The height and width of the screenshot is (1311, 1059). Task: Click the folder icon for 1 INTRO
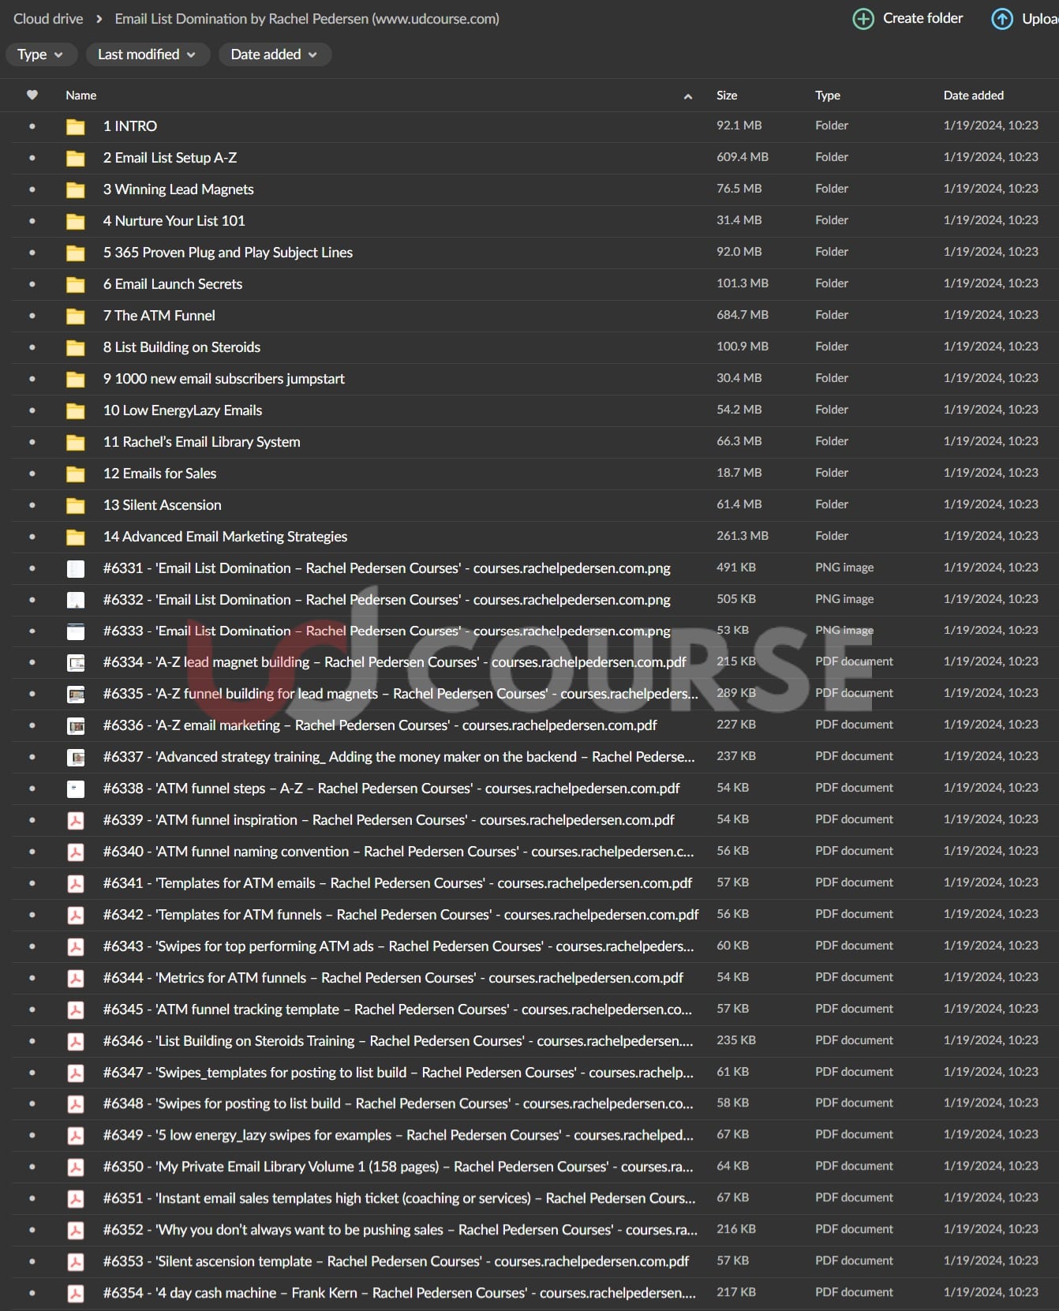tap(76, 126)
